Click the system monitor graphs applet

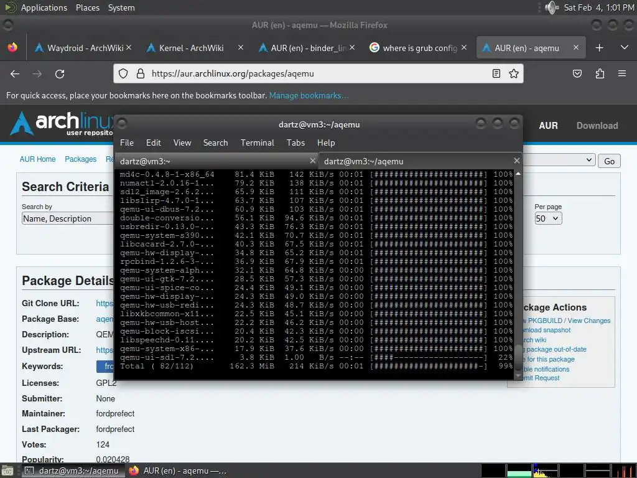point(558,471)
